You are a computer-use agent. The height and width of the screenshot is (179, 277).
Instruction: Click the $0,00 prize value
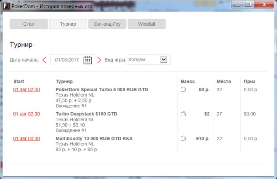(x=250, y=114)
